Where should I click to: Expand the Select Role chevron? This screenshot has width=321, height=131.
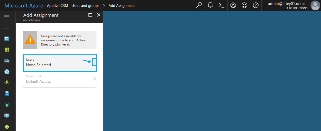[94, 79]
